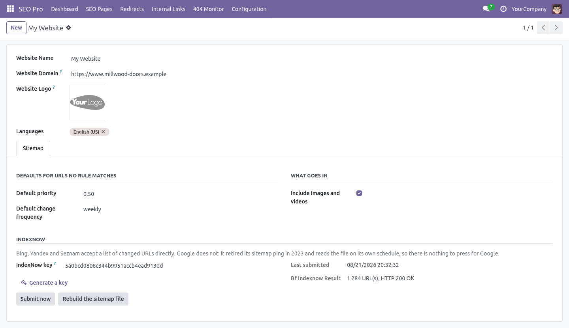Edit the Default priority value 0.50
The width and height of the screenshot is (569, 328).
click(181, 194)
